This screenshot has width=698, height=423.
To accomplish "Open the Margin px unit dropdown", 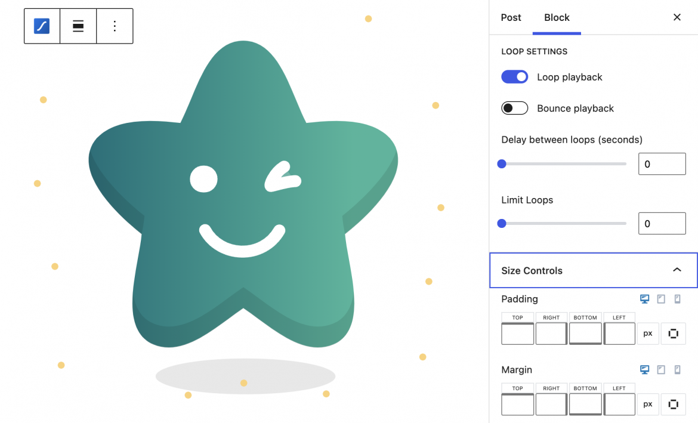I will [648, 405].
